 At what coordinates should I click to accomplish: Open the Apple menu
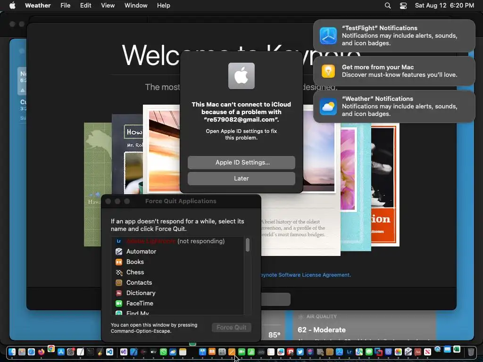pyautogui.click(x=12, y=6)
